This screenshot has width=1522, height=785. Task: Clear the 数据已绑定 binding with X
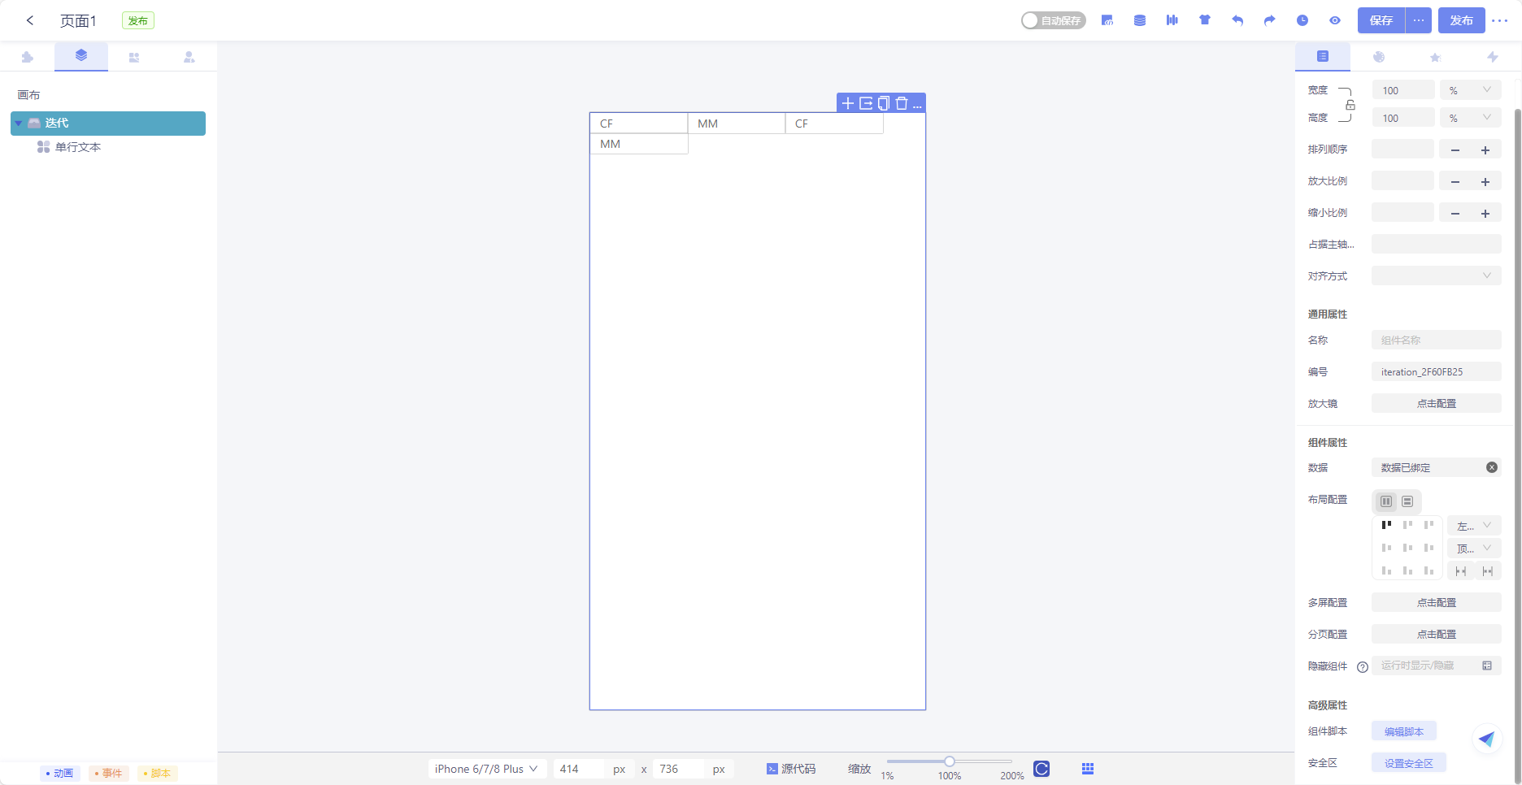coord(1492,467)
